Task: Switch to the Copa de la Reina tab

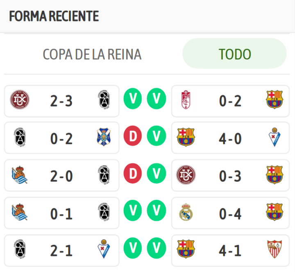Action: pos(92,54)
